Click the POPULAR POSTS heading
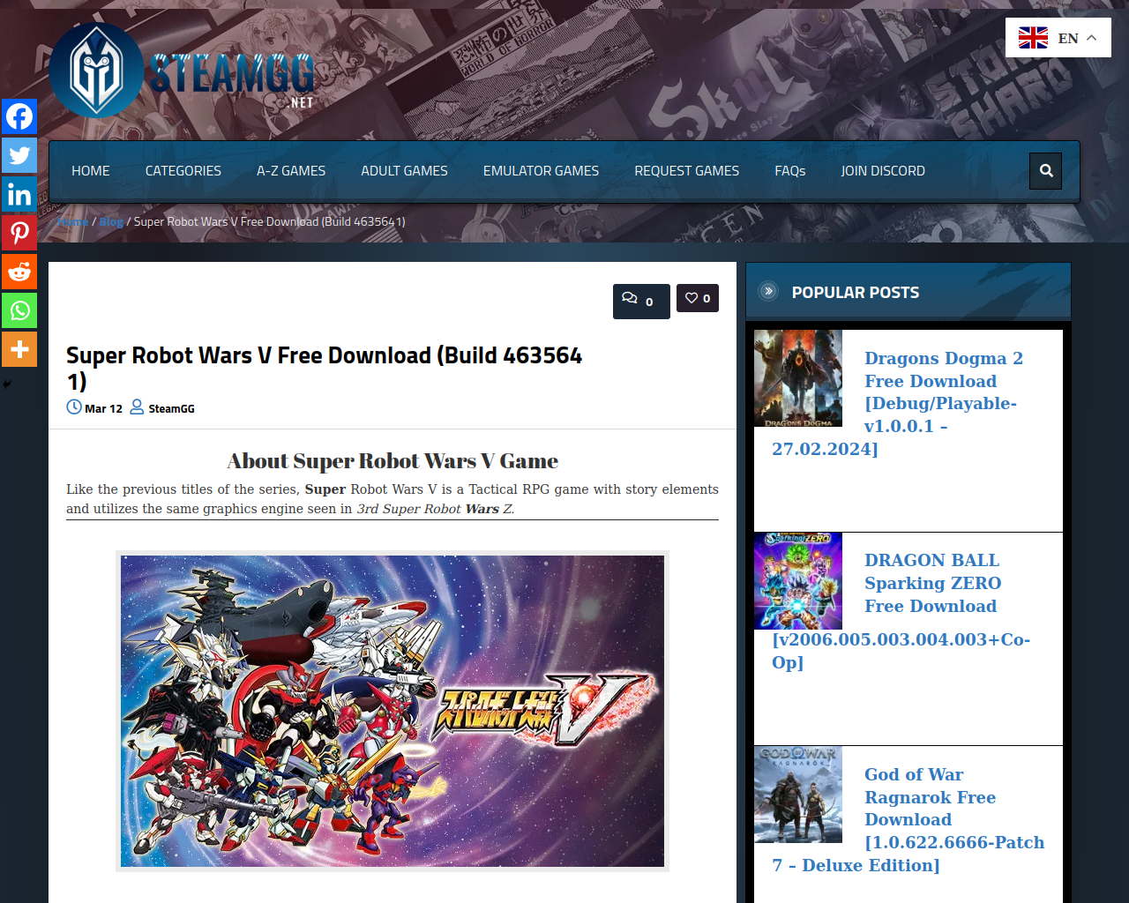The width and height of the screenshot is (1129, 903). click(856, 292)
